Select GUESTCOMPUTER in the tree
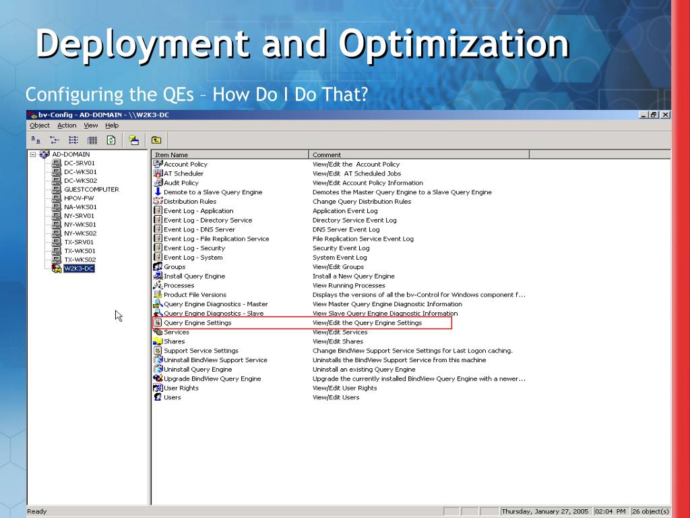 click(x=92, y=190)
